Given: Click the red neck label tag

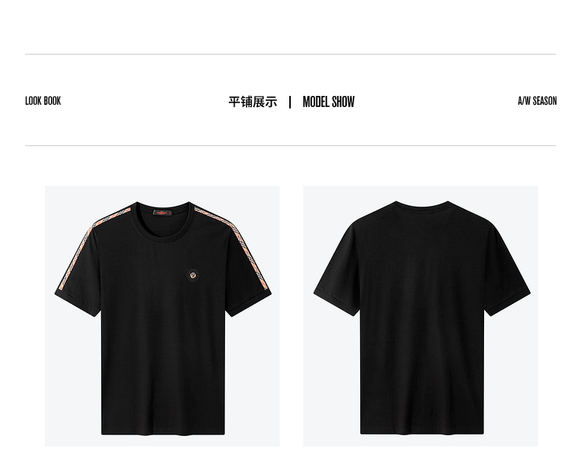Looking at the screenshot, I should click(x=162, y=212).
